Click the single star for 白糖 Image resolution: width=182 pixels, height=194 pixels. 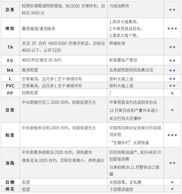(172, 182)
